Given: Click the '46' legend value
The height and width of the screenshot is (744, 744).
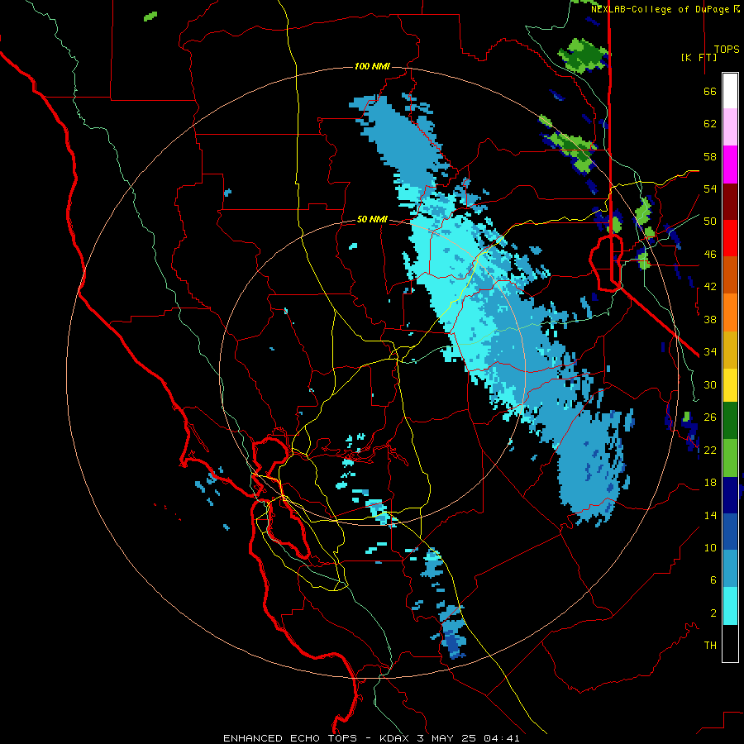Looking at the screenshot, I should (x=710, y=255).
